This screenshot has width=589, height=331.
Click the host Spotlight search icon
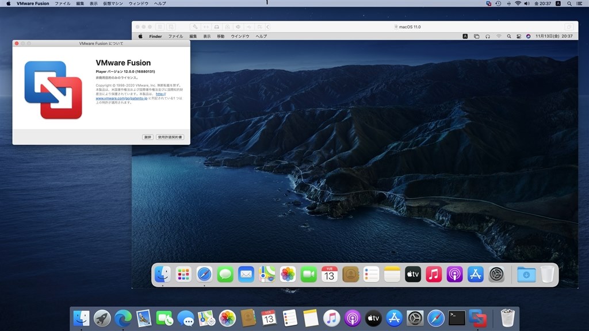click(x=569, y=3)
